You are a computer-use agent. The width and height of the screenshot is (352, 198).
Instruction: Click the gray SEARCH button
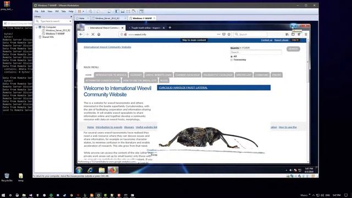pos(293,49)
